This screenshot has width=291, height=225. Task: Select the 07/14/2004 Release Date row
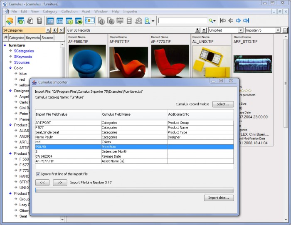click(x=134, y=156)
